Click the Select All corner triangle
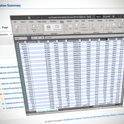 pos(18,42)
